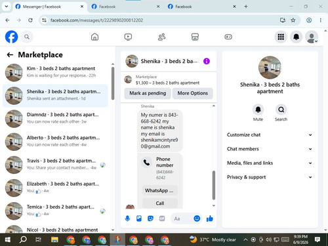Open the Windows Start menu
328x246 pixels.
click(x=7, y=240)
